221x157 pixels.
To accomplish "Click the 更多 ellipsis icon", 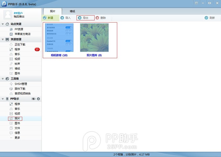I will point(11,138).
